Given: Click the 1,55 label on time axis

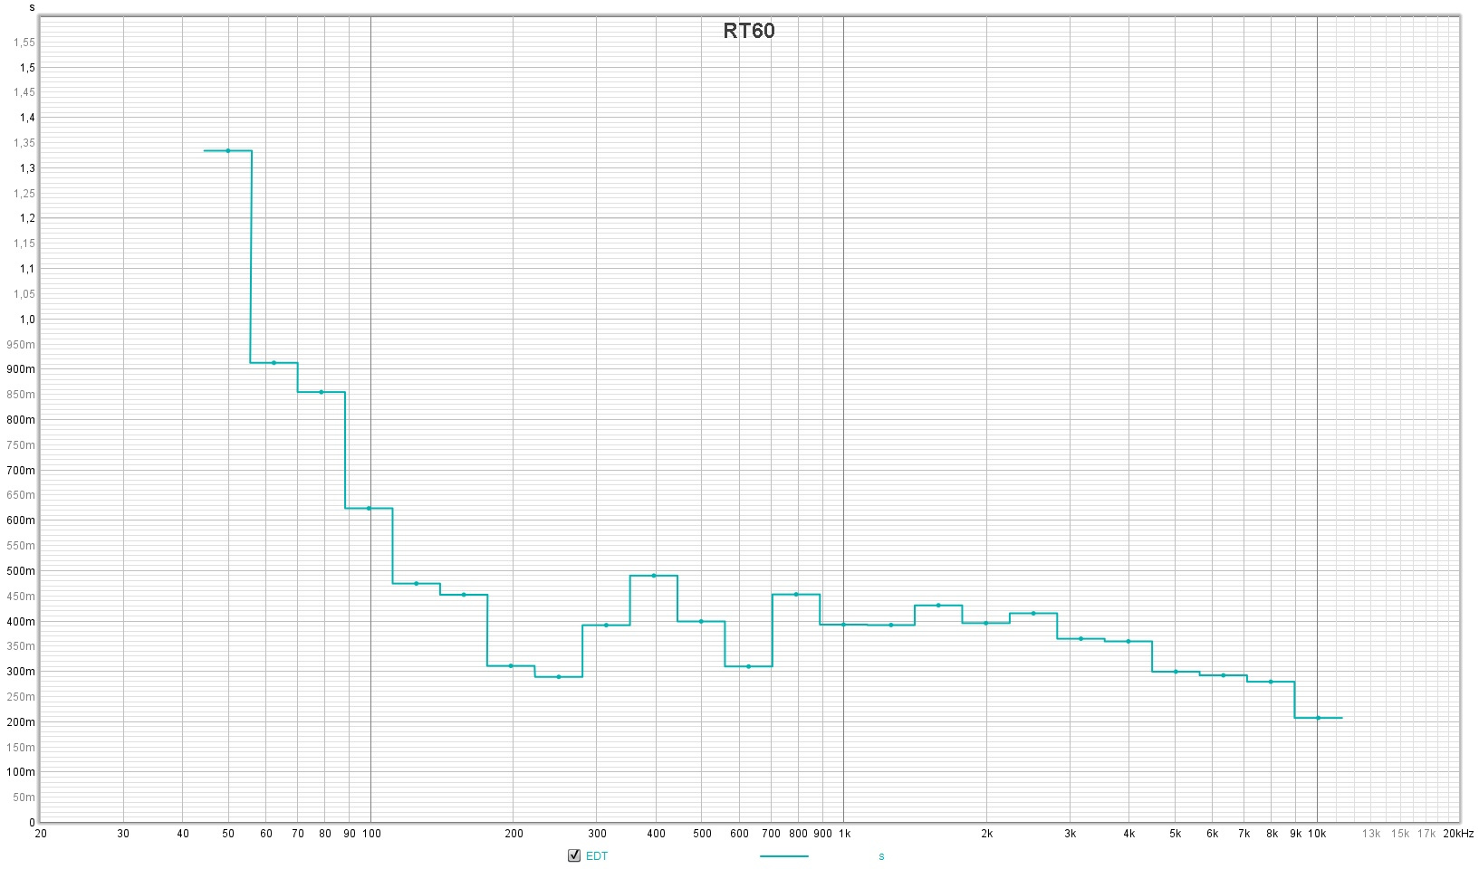Looking at the screenshot, I should tap(24, 42).
